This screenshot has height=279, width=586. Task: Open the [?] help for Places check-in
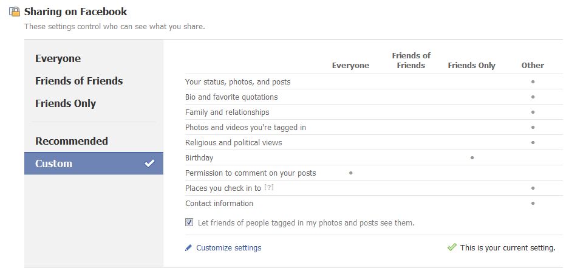pos(269,188)
